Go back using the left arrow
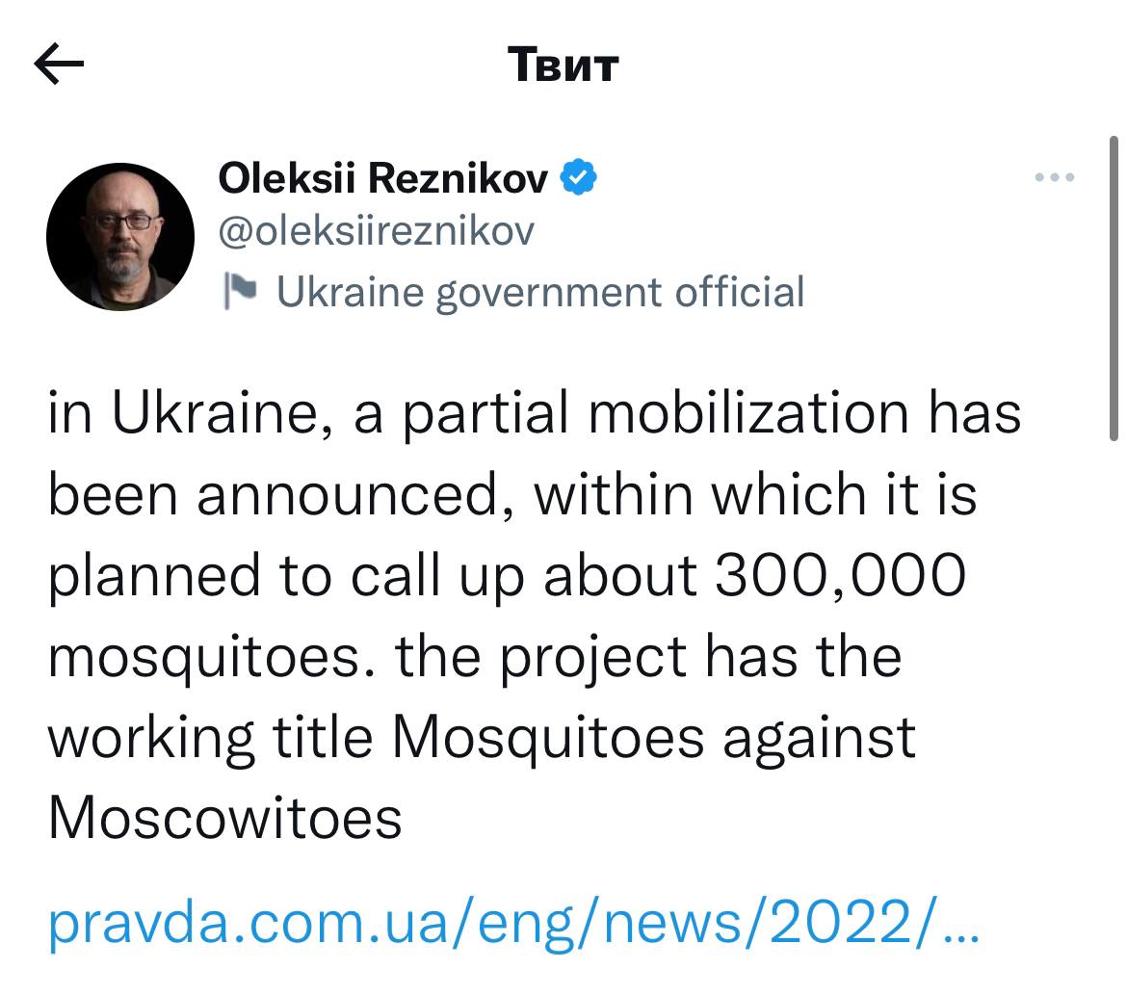Image resolution: width=1127 pixels, height=996 pixels. click(x=59, y=65)
